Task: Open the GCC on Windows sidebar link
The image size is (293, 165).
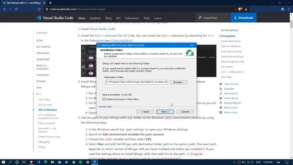Action: click(x=48, y=110)
